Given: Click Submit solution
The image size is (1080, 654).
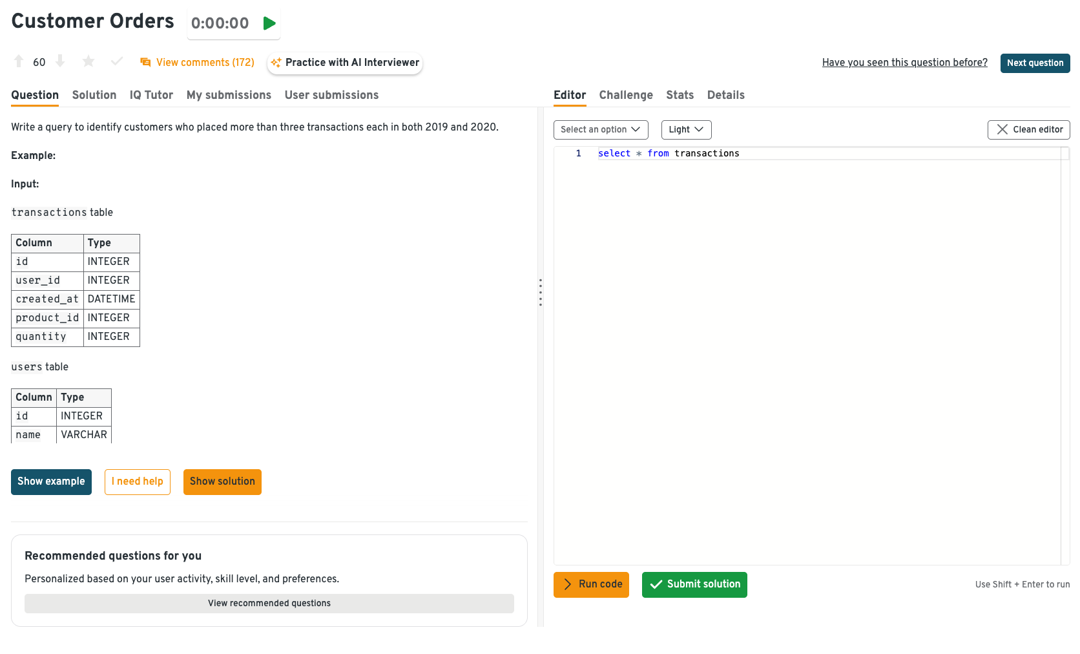Looking at the screenshot, I should click(694, 585).
